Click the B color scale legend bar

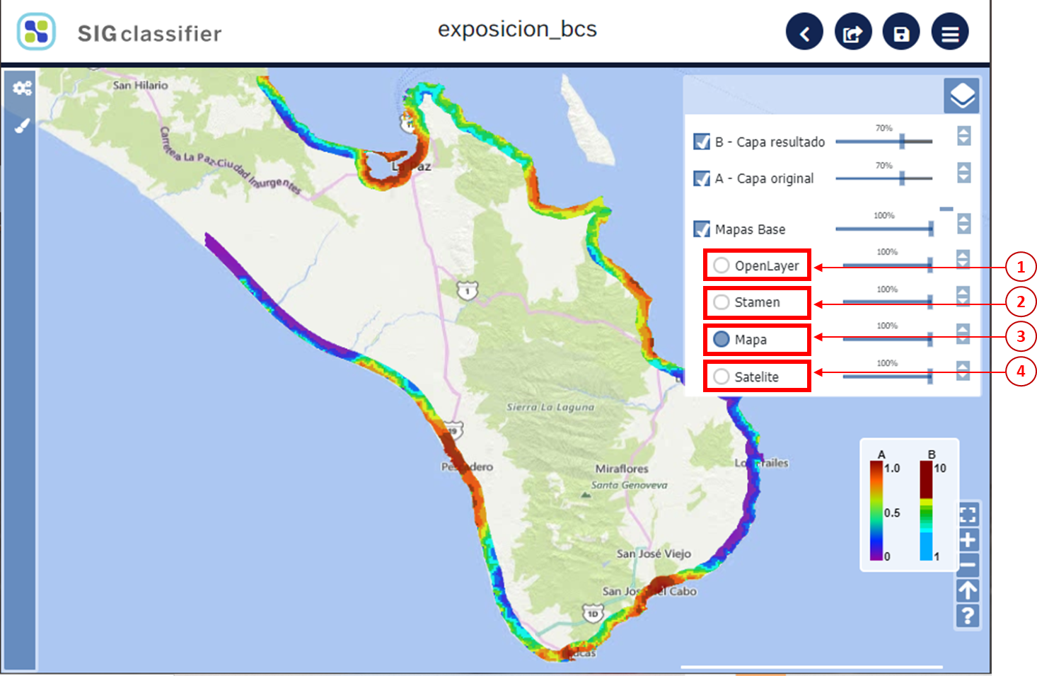click(x=926, y=510)
